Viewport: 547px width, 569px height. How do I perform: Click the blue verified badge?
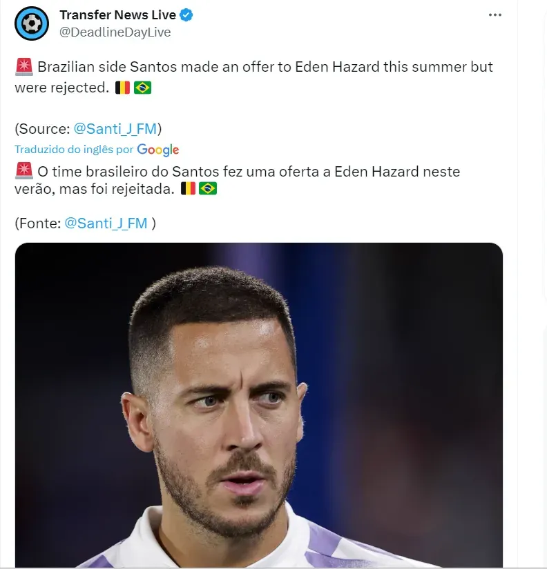(186, 15)
